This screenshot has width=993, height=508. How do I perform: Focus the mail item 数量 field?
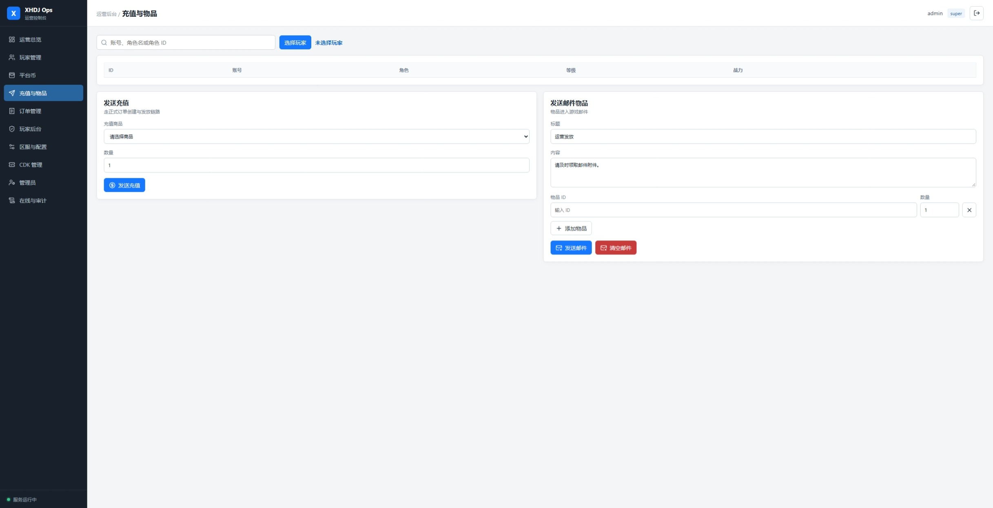[x=940, y=210]
